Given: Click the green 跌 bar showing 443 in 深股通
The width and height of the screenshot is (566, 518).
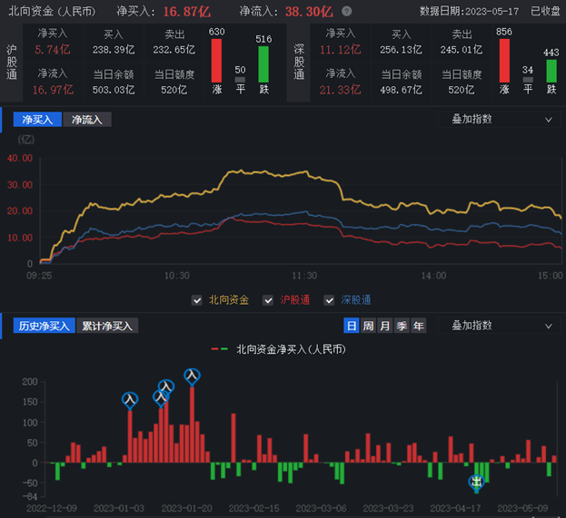Looking at the screenshot, I should 551,71.
